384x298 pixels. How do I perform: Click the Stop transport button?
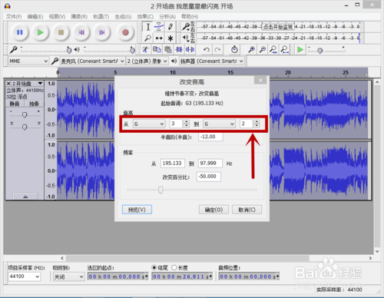click(61, 32)
